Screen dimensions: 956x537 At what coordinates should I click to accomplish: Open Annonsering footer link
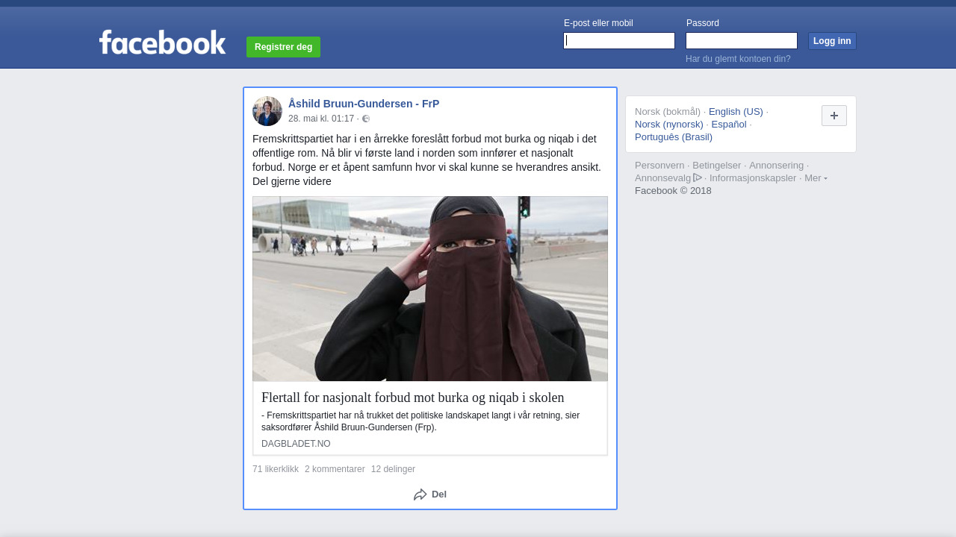click(x=777, y=166)
